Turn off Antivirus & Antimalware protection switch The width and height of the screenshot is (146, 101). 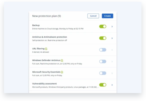[x=103, y=38]
